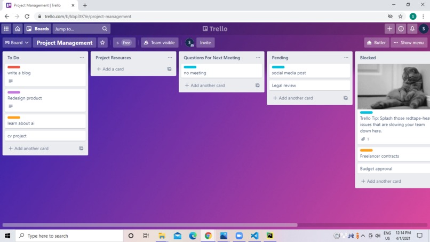Image resolution: width=430 pixels, height=242 pixels.
Task: Click the horizontal board scrollbar
Action: coord(150,225)
